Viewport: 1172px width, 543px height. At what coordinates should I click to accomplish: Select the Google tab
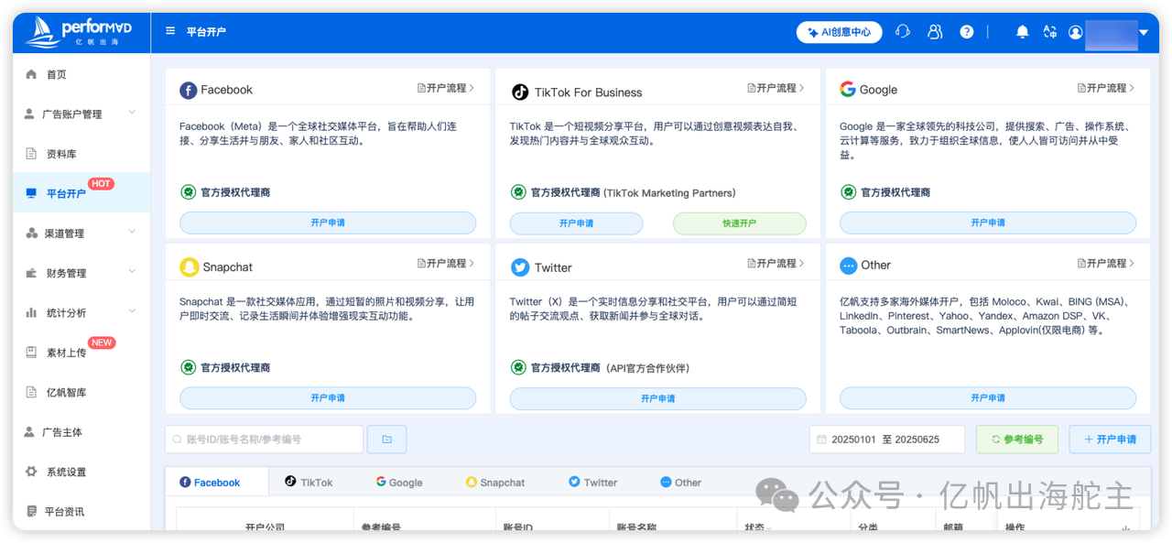(399, 483)
